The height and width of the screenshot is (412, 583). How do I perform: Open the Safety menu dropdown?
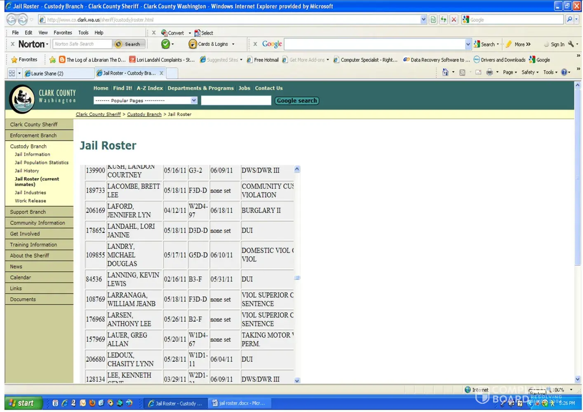coord(530,73)
